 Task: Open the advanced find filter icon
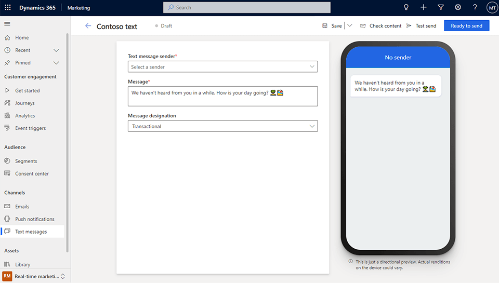tap(441, 8)
